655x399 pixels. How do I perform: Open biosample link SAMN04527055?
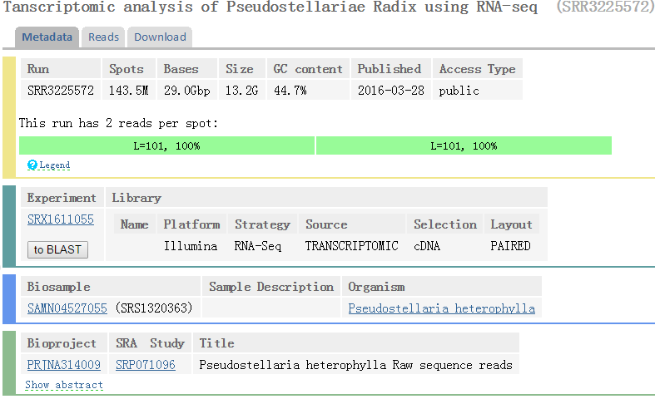[67, 308]
